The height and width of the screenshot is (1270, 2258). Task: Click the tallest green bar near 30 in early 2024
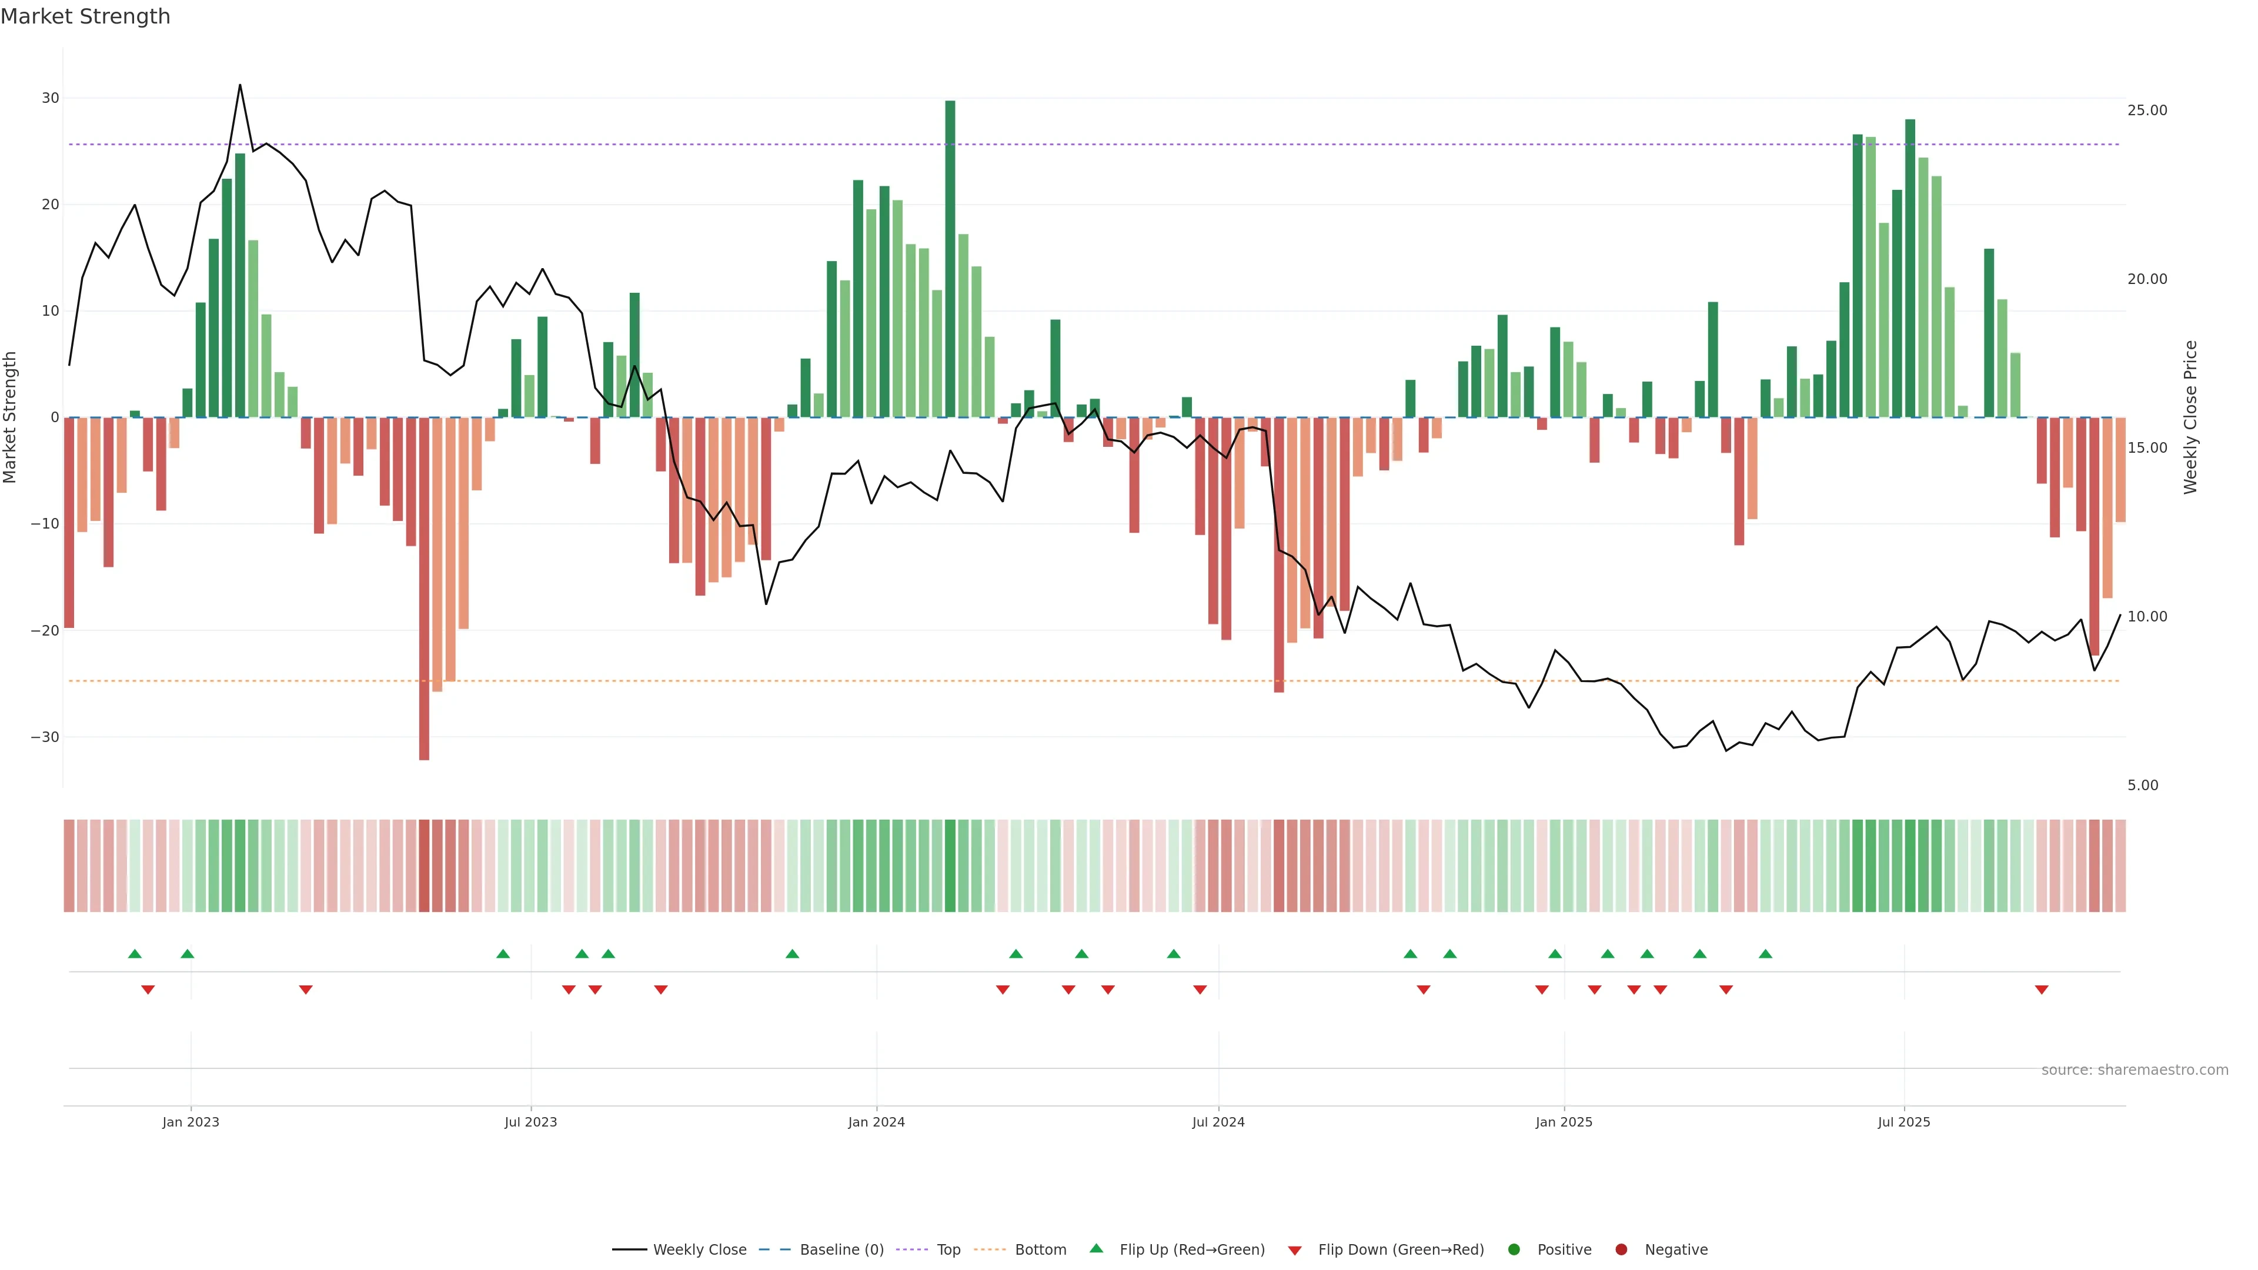950,259
